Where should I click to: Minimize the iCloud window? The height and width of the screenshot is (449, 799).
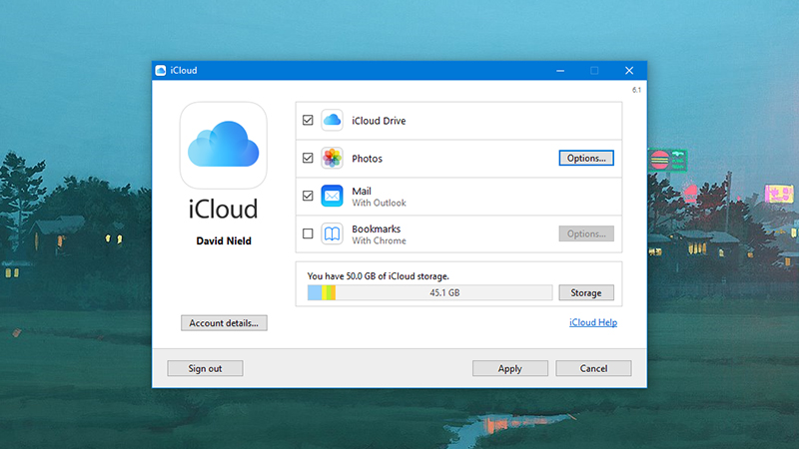560,70
